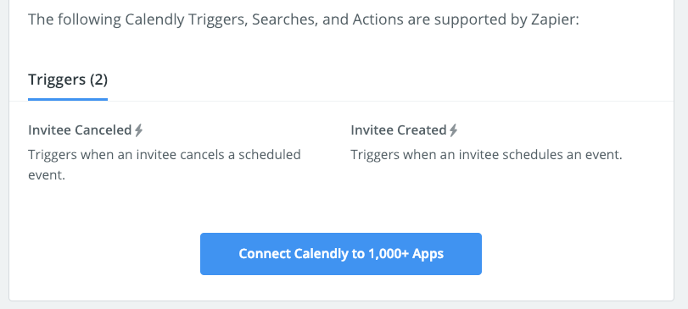
Task: Click the blue underline beneath Triggers tab
Action: point(68,99)
